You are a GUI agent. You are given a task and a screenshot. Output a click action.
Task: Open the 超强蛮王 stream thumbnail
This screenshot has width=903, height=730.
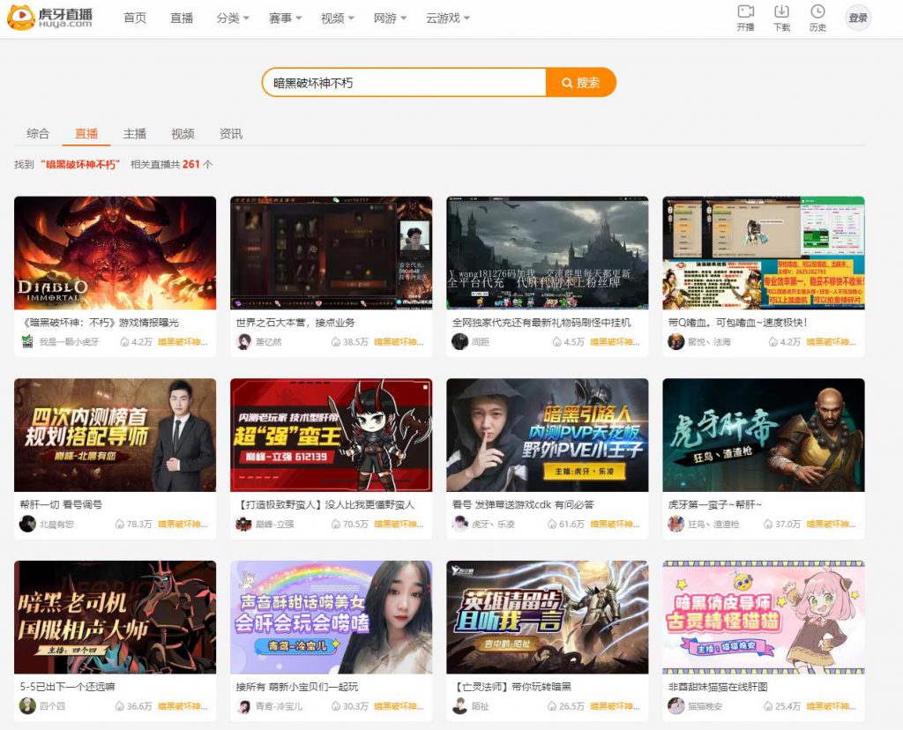point(332,435)
